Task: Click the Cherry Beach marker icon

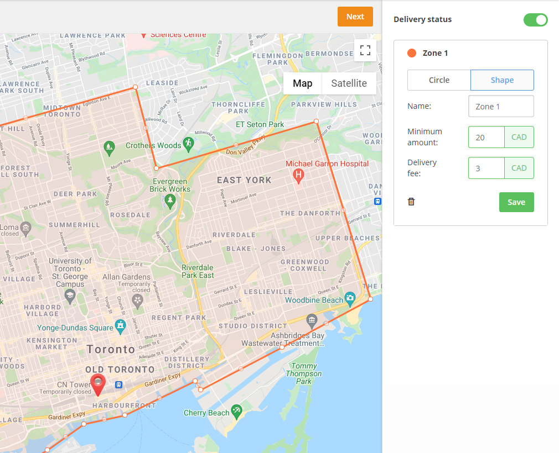Action: tap(236, 412)
